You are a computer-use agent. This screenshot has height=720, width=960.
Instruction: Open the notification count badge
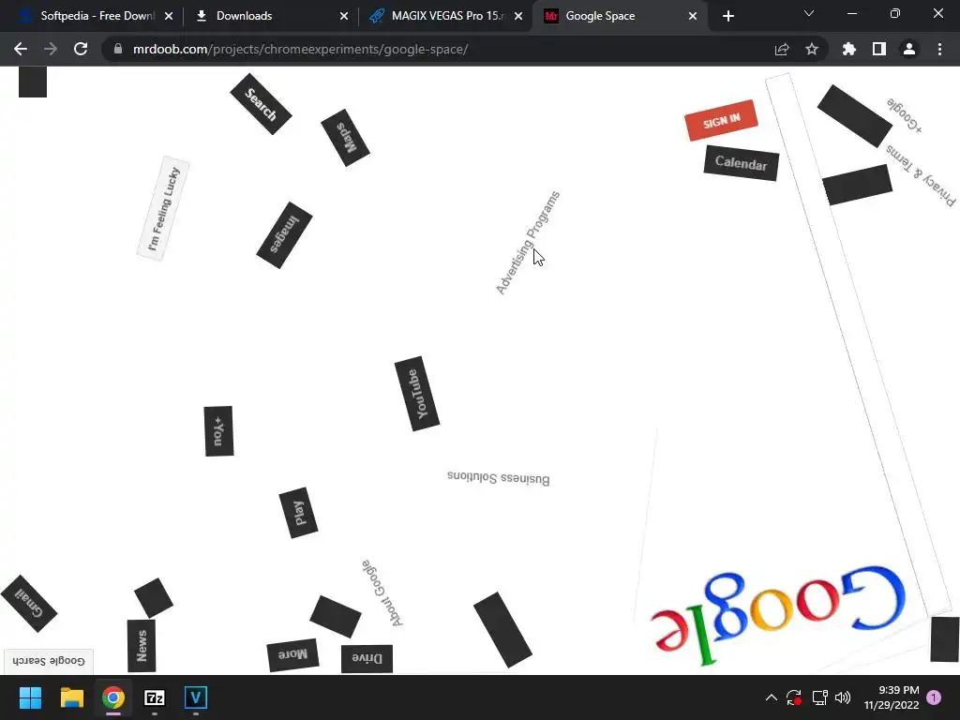click(x=934, y=697)
